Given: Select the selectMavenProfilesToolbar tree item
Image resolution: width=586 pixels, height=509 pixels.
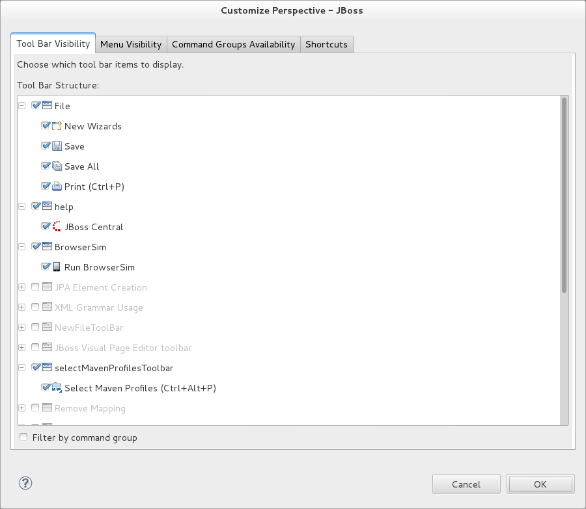Looking at the screenshot, I should point(114,367).
